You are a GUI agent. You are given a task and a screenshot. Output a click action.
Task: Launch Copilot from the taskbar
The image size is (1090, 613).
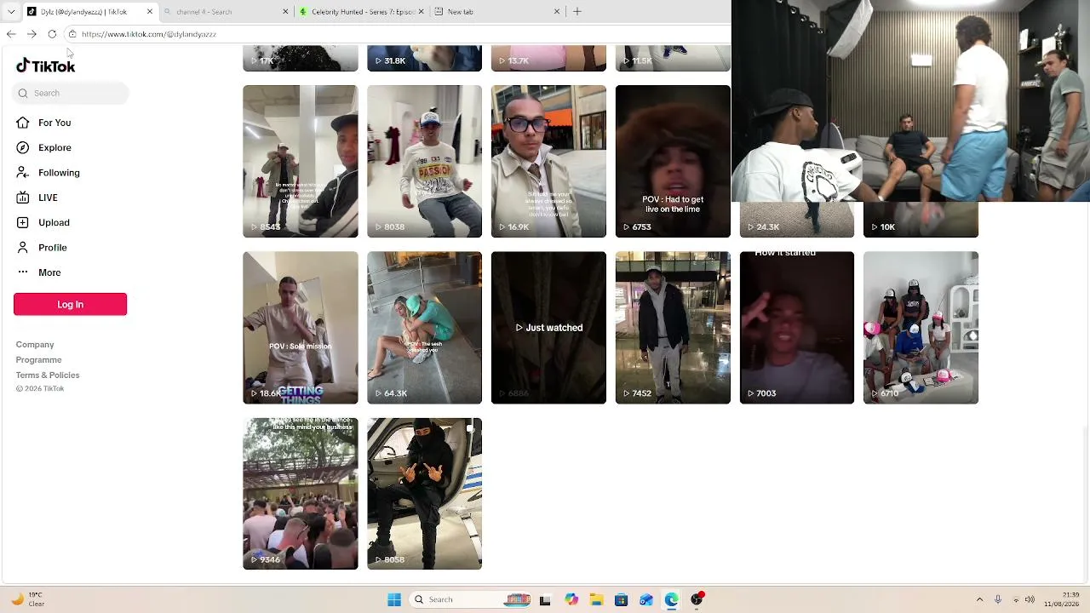(571, 599)
